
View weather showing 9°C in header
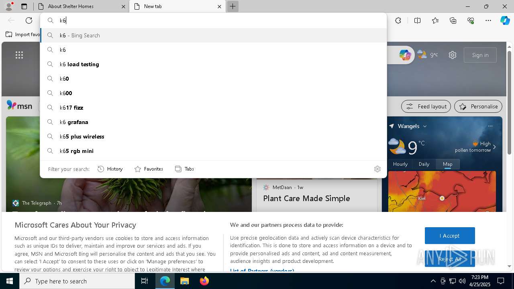(x=428, y=55)
